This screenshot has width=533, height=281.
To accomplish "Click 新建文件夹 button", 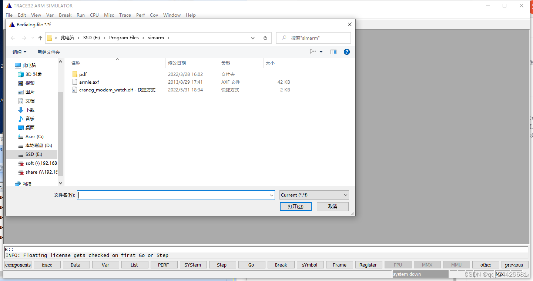I will [x=48, y=52].
